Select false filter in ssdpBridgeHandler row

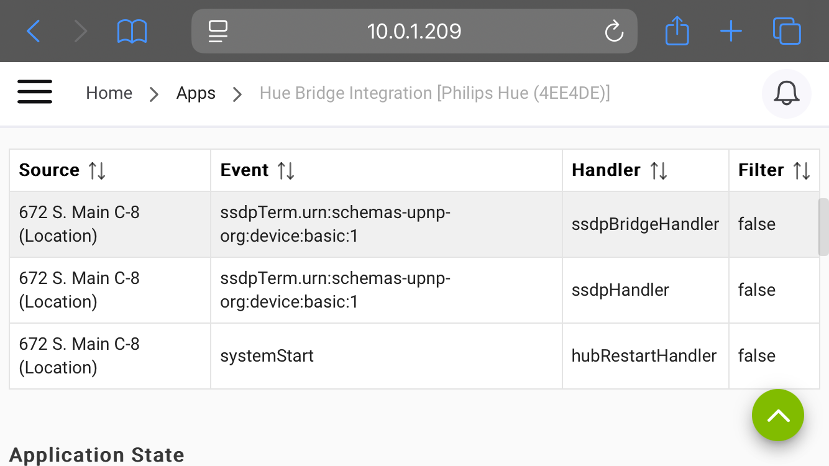(774, 224)
